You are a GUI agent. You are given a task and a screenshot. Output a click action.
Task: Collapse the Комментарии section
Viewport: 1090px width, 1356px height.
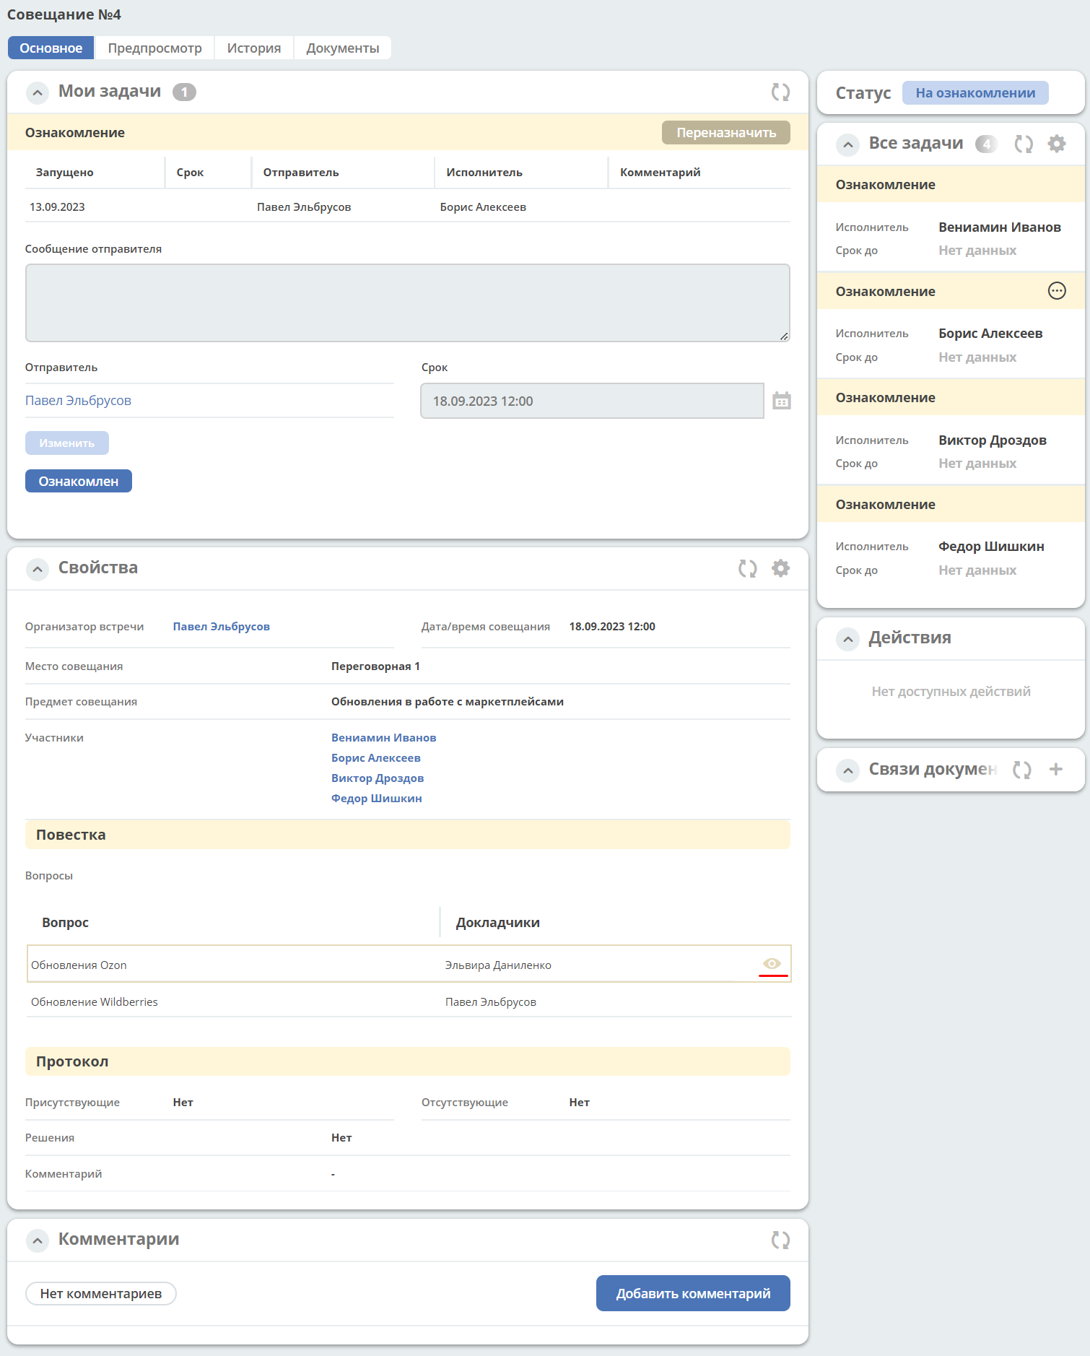[38, 1240]
